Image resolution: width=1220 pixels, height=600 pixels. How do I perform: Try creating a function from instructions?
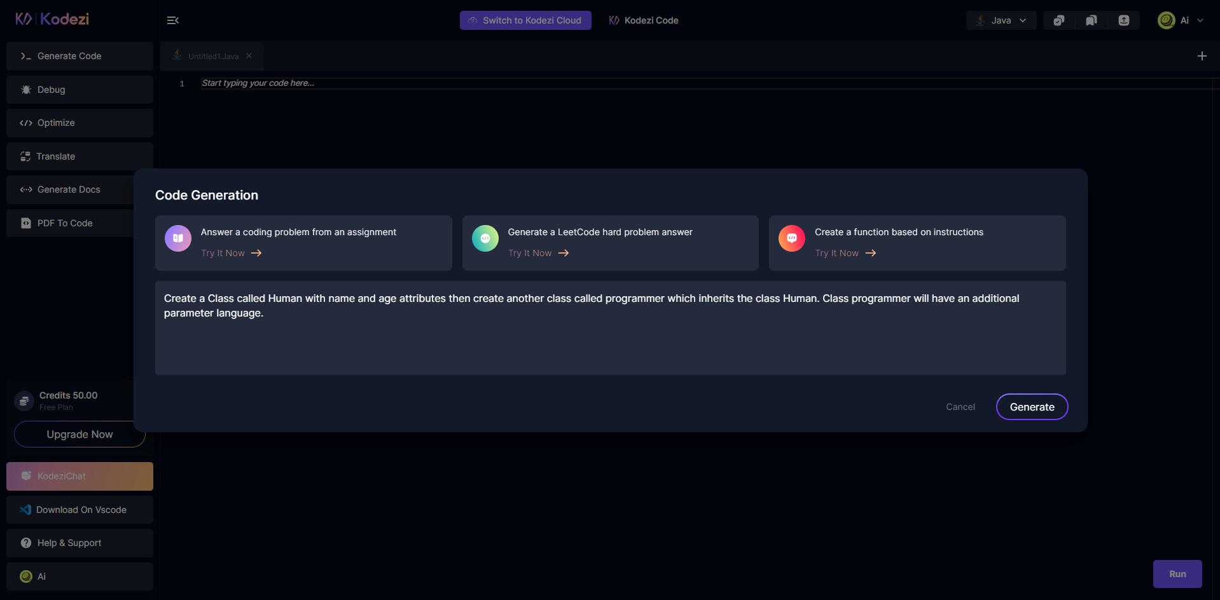[x=845, y=253]
